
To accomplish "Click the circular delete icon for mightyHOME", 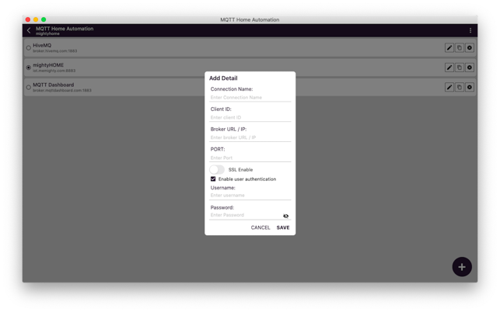I will click(x=470, y=68).
